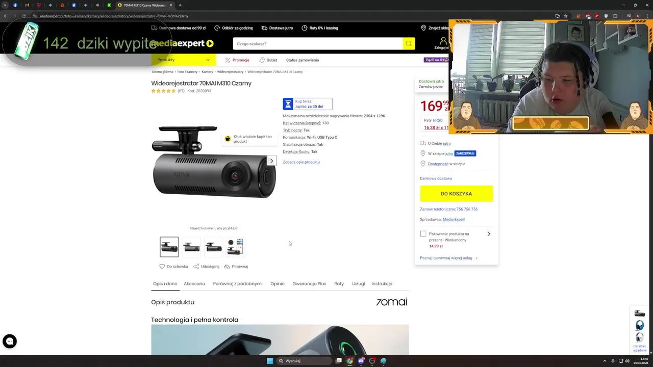Viewport: 653px width, 367px height.
Task: Select the second product thumbnail
Action: click(191, 247)
